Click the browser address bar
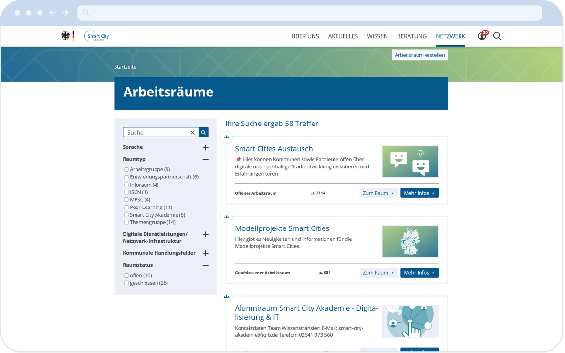This screenshot has width=565, height=353. (310, 13)
